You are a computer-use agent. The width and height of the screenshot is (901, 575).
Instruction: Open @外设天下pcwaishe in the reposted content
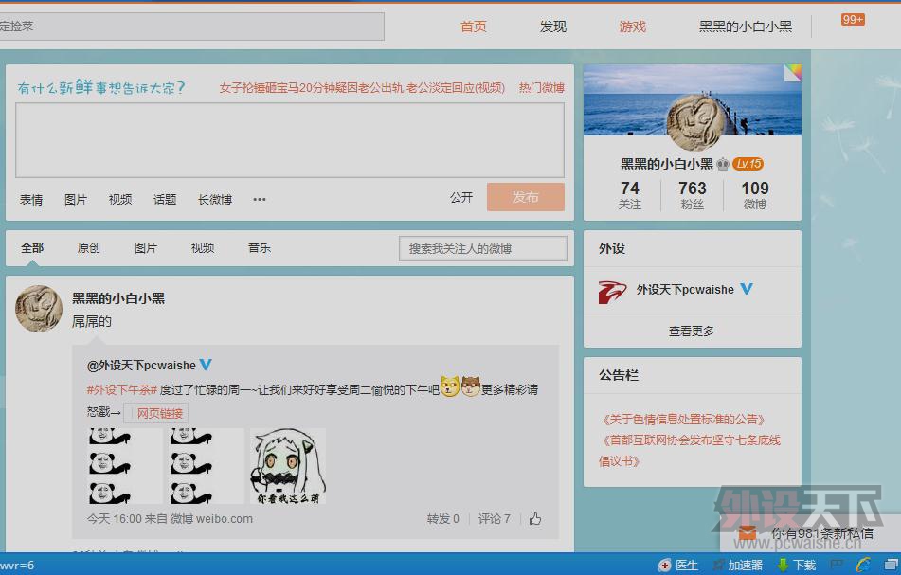click(x=141, y=366)
